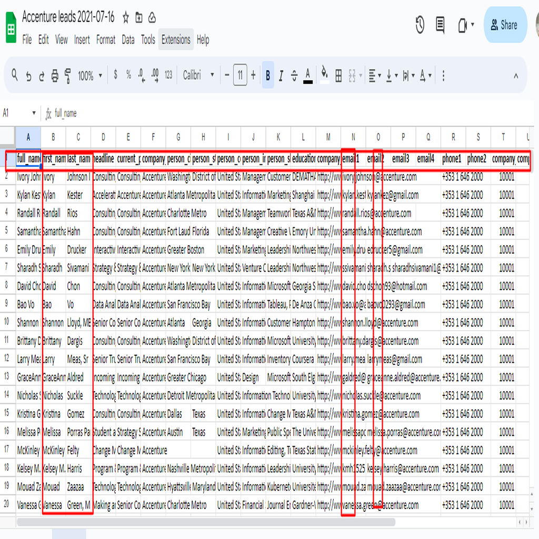Star the Accenture leads document

(126, 17)
